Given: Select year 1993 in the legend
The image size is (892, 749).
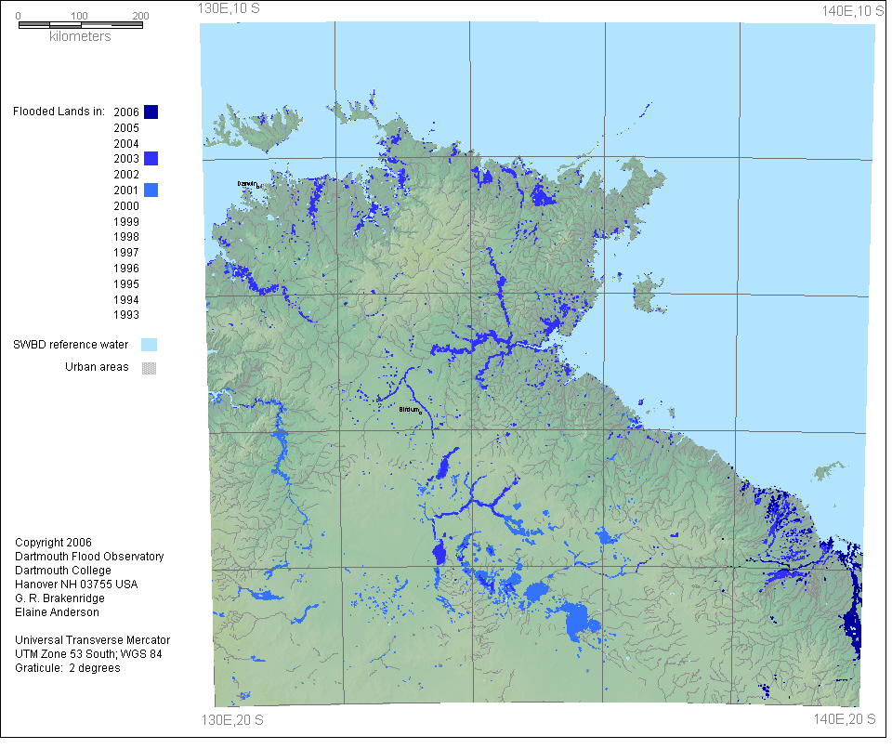Looking at the screenshot, I should point(126,315).
